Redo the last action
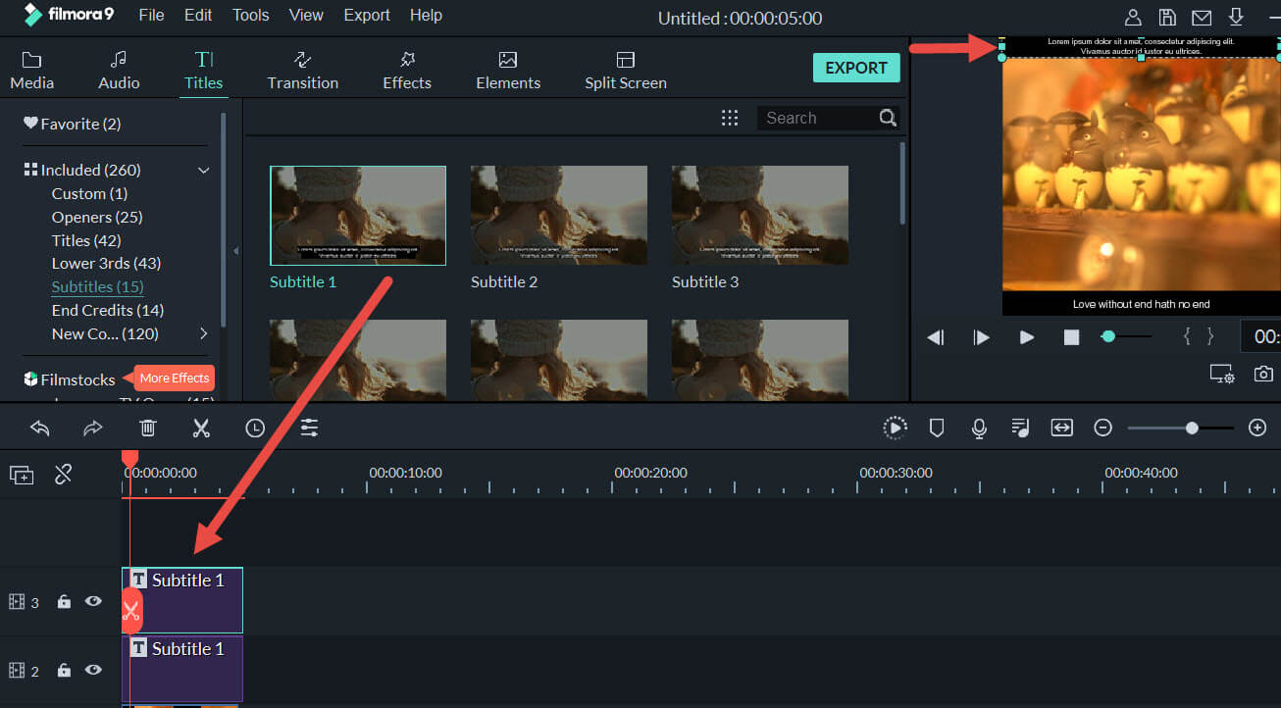The width and height of the screenshot is (1281, 708). coord(93,428)
